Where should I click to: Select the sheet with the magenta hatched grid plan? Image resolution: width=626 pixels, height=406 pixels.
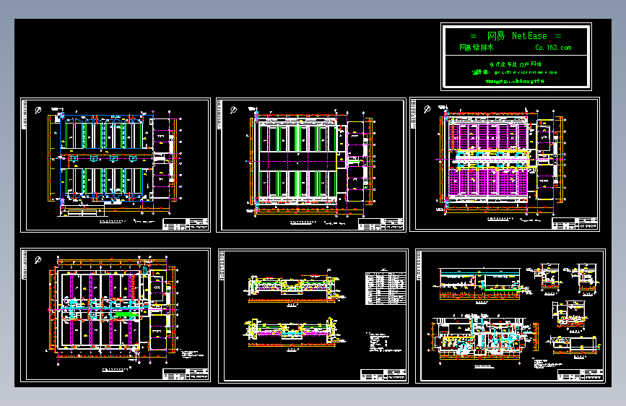click(x=505, y=164)
